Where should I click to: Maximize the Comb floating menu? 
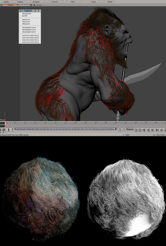(35, 11)
